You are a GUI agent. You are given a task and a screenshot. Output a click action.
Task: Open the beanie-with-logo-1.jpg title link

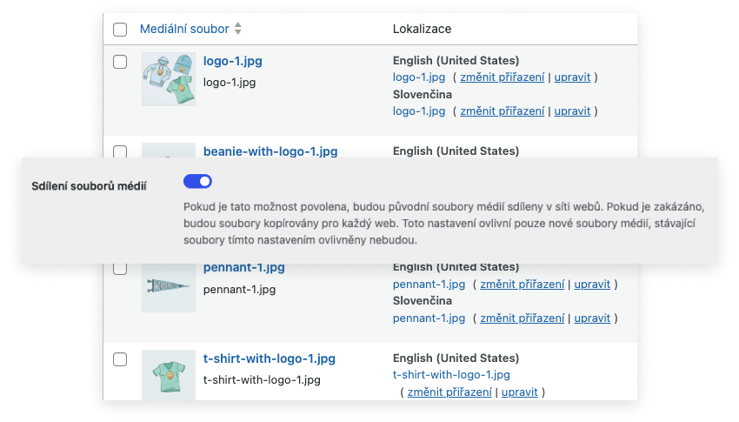[270, 151]
